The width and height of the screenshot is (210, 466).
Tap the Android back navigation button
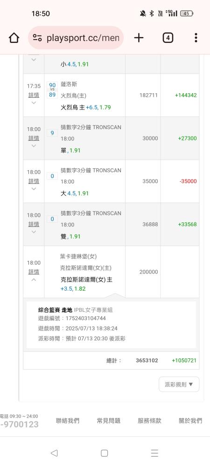pos(54,453)
